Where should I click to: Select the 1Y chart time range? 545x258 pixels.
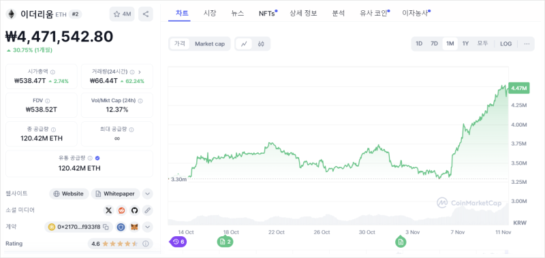[465, 44]
